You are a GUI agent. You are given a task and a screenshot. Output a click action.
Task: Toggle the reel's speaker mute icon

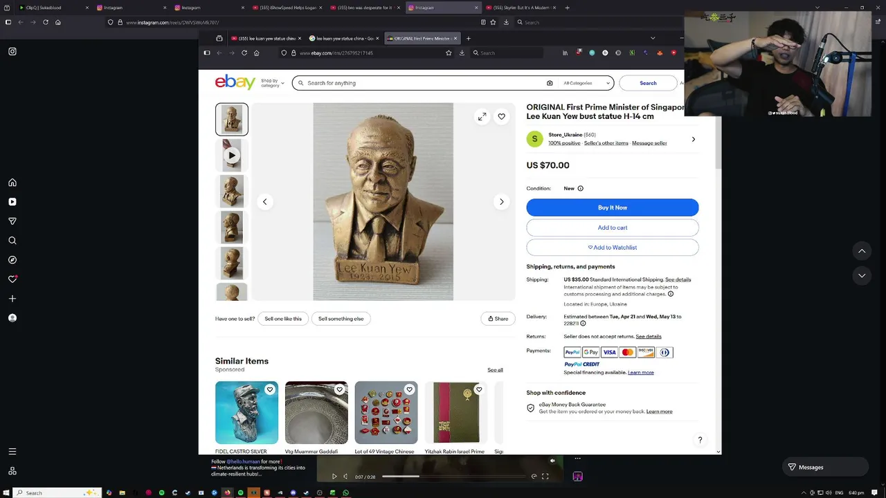coord(552,461)
